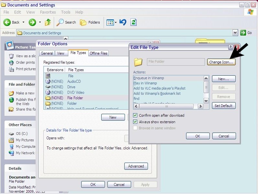This screenshot has height=194, width=258.
Task: Click the Change Icon... button
Action: click(x=221, y=62)
